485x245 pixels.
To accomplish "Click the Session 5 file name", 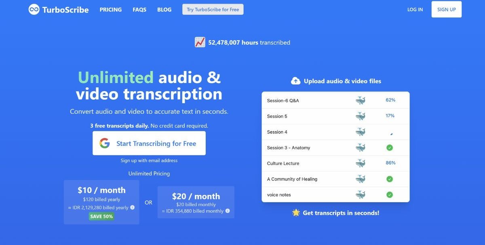I will pyautogui.click(x=277, y=116).
